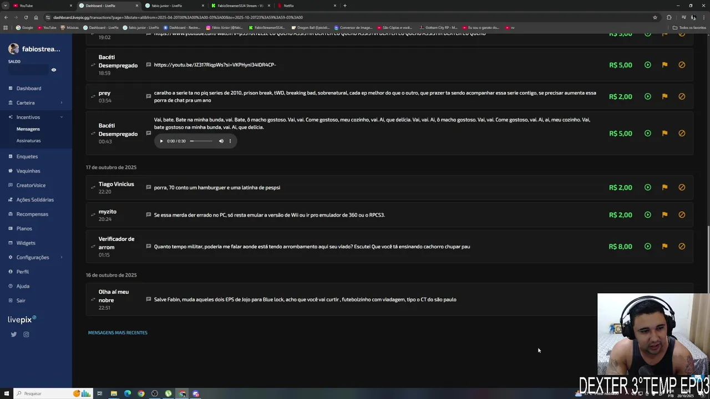Open the Dragon Ball bookmark
The image size is (710, 399).
click(310, 27)
